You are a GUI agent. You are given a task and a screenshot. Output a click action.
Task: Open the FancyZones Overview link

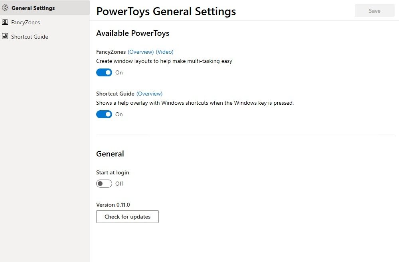pos(141,52)
